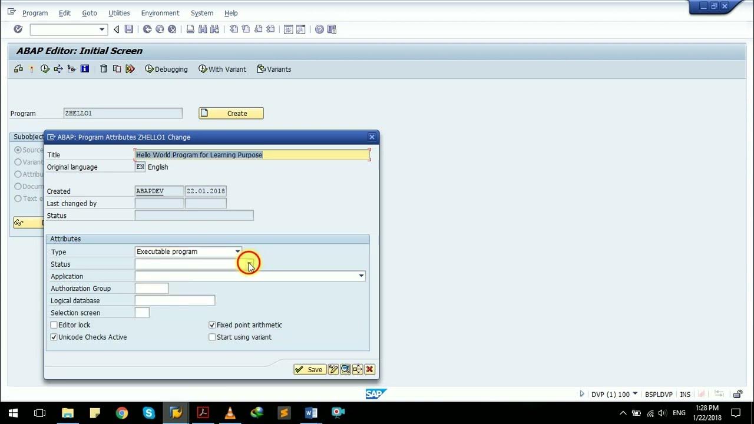Screen dimensions: 754x424
Task: Click the Help question mark icon
Action: (x=319, y=29)
